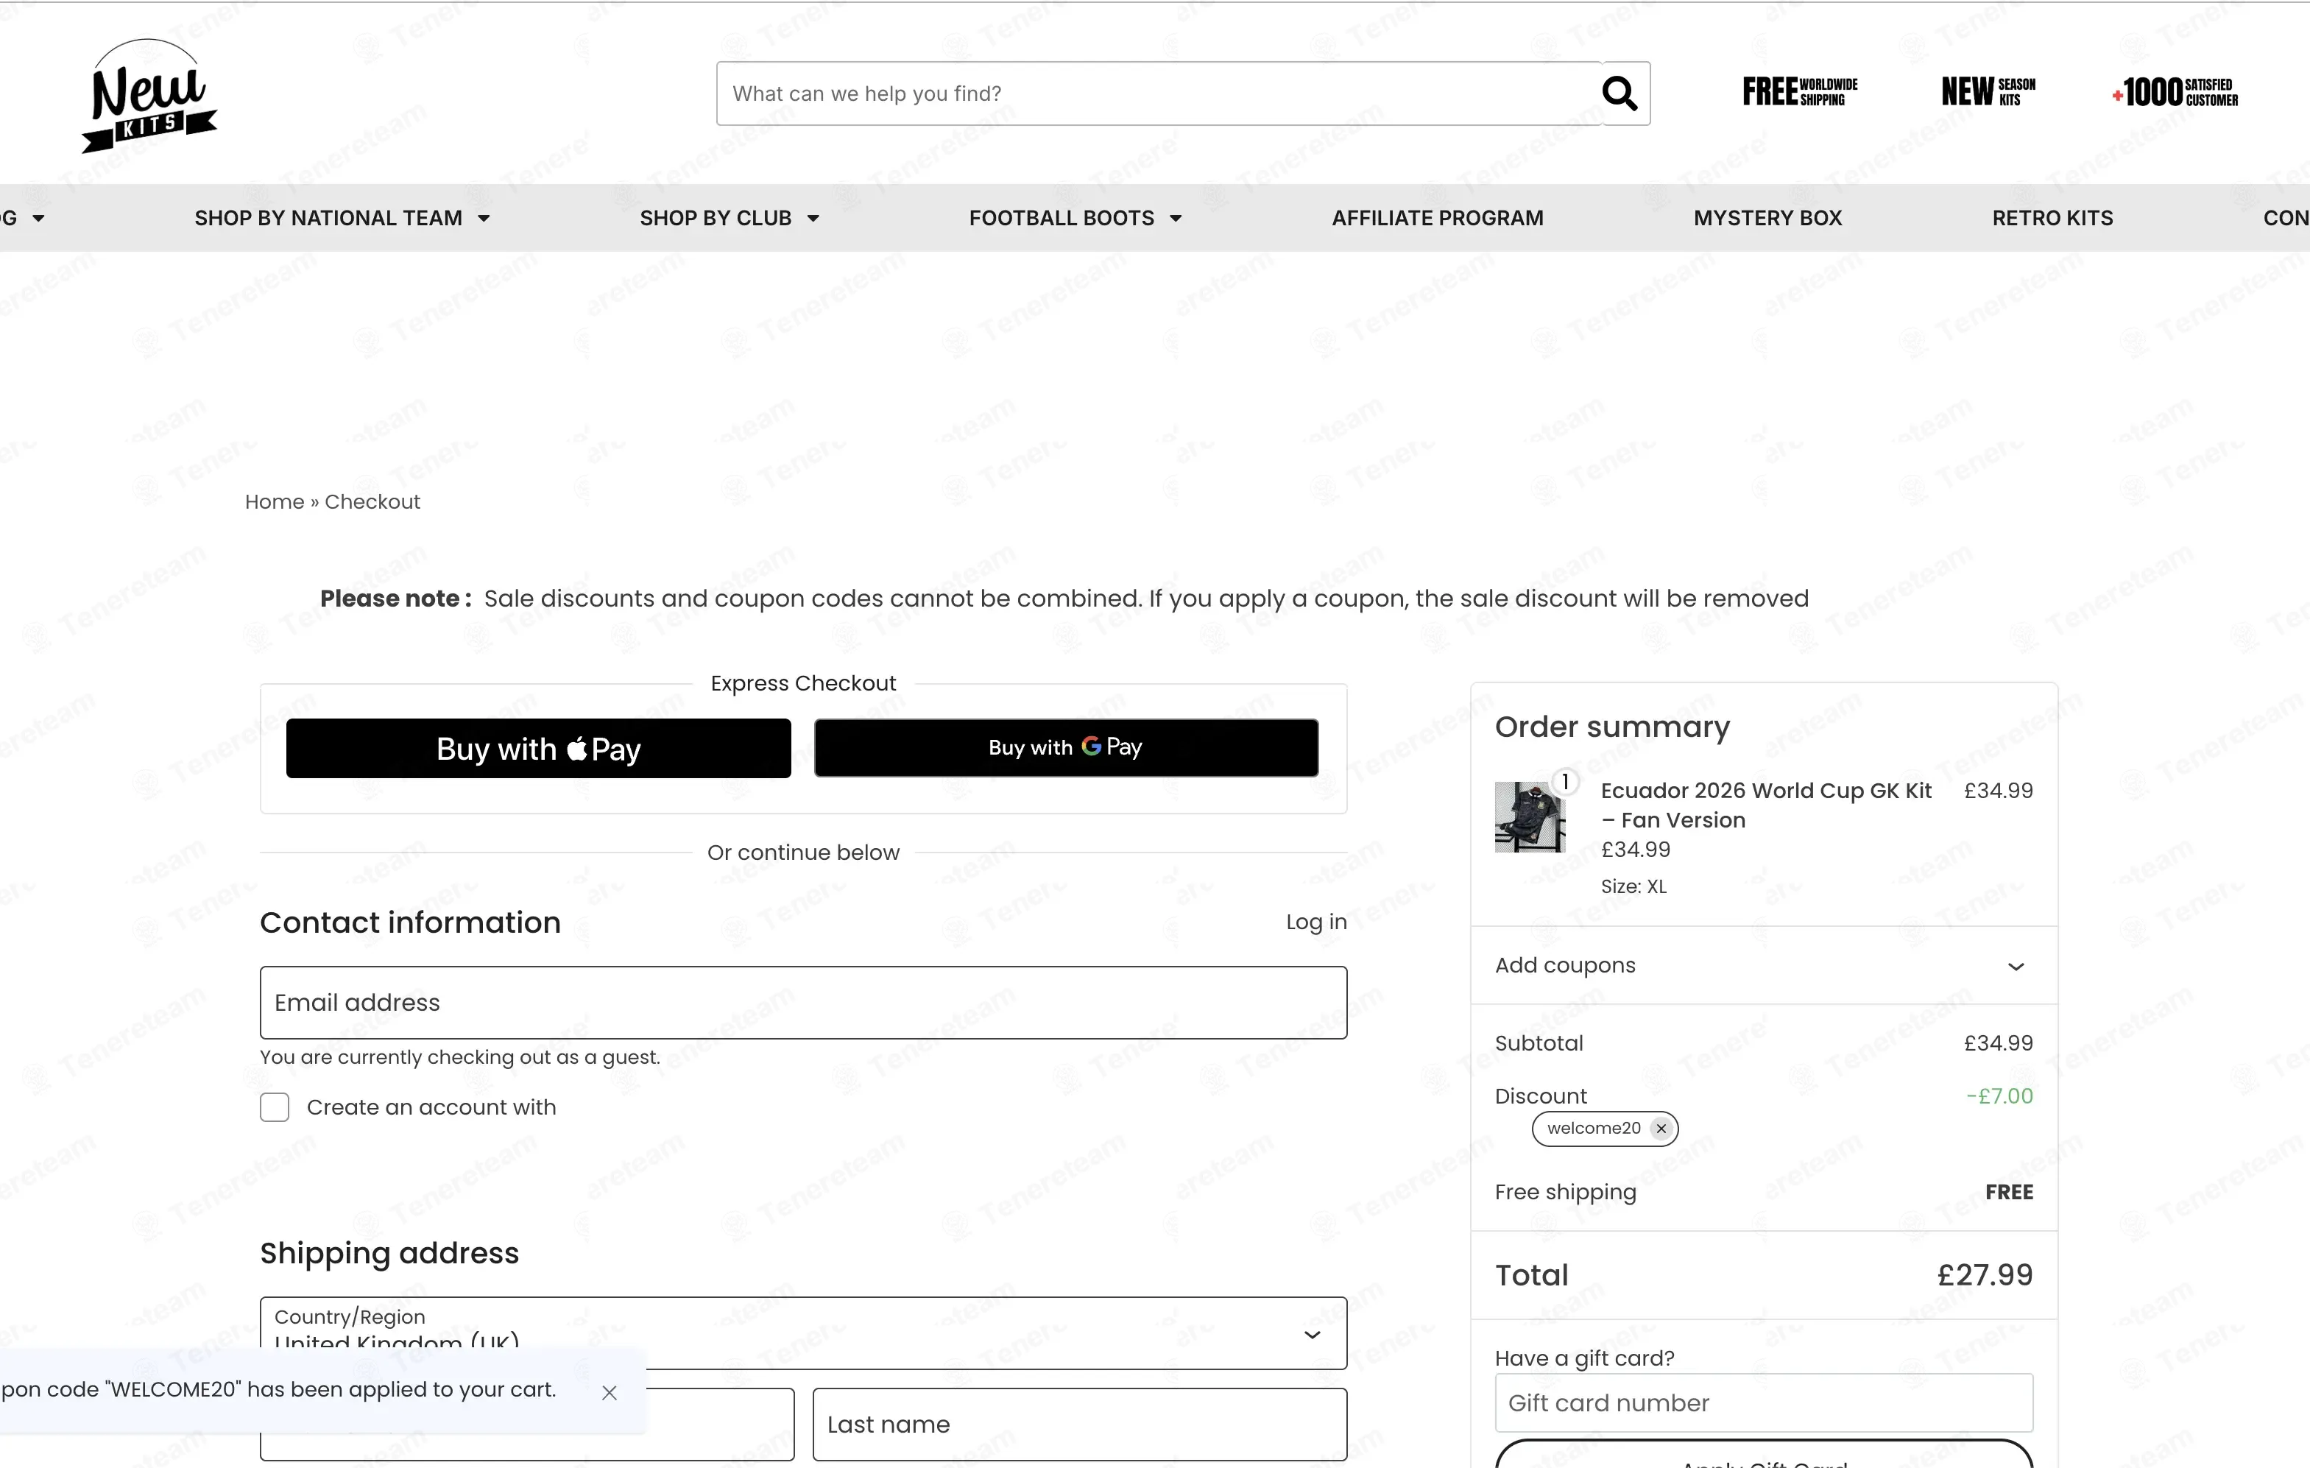
Task: Click the -£7.00 discount value
Action: [1999, 1095]
